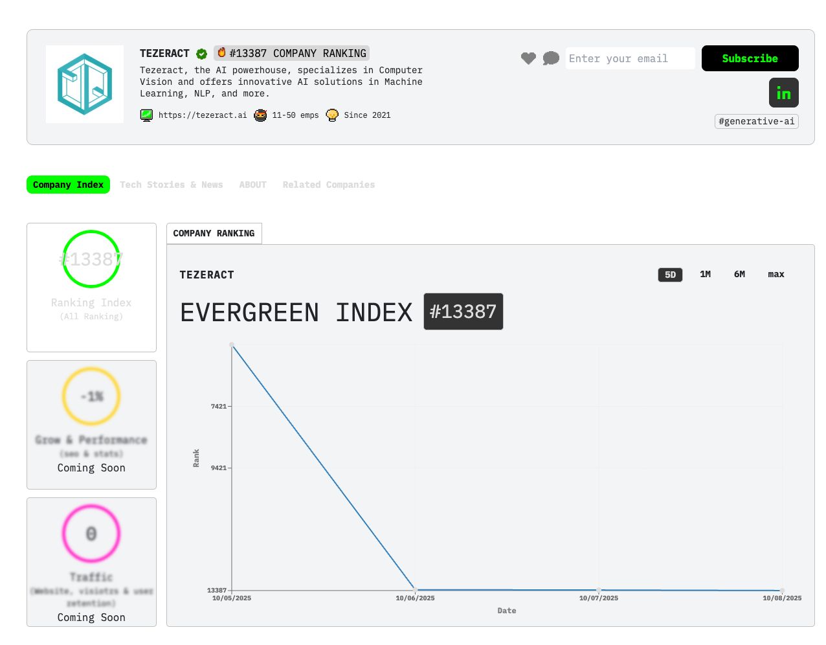Switch chart range to 1M
The width and height of the screenshot is (826, 645).
click(705, 275)
